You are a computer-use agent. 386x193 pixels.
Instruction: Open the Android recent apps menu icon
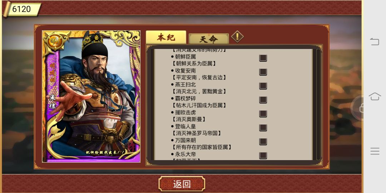click(x=375, y=151)
